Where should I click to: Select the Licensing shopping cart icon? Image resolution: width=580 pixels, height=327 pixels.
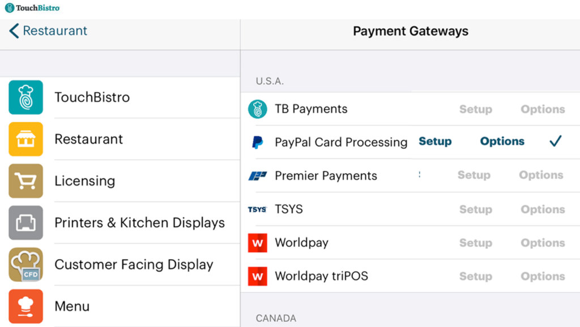pyautogui.click(x=26, y=180)
